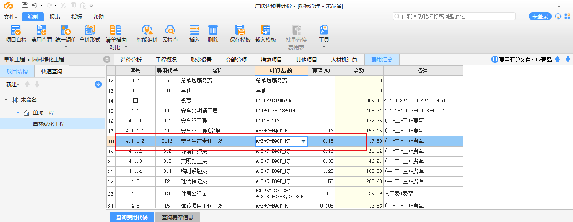Collapse the 单项工程 tree node
This screenshot has width=573, height=222.
(x=18, y=113)
